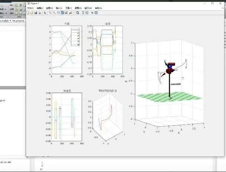
Task: Click the 速度 plot title
Action: pos(108,24)
